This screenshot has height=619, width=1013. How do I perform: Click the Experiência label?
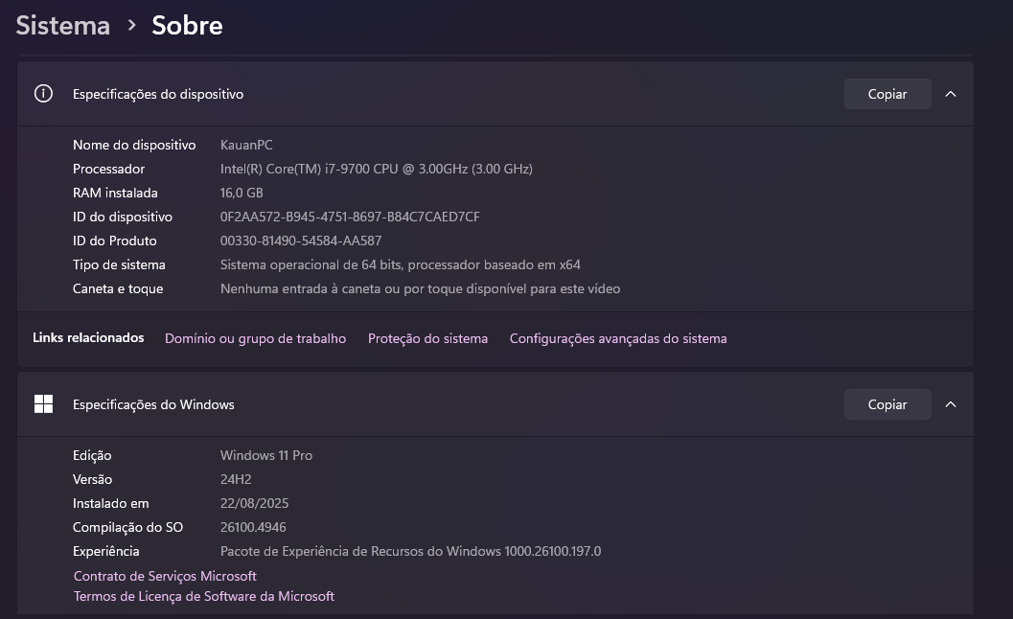tap(106, 551)
